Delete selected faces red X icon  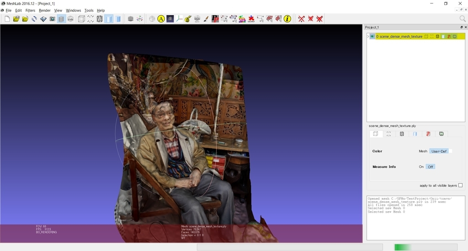tap(310, 19)
